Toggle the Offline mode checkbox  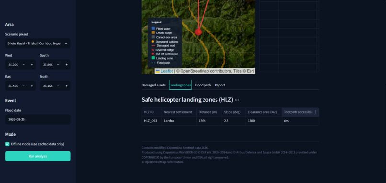(7, 144)
